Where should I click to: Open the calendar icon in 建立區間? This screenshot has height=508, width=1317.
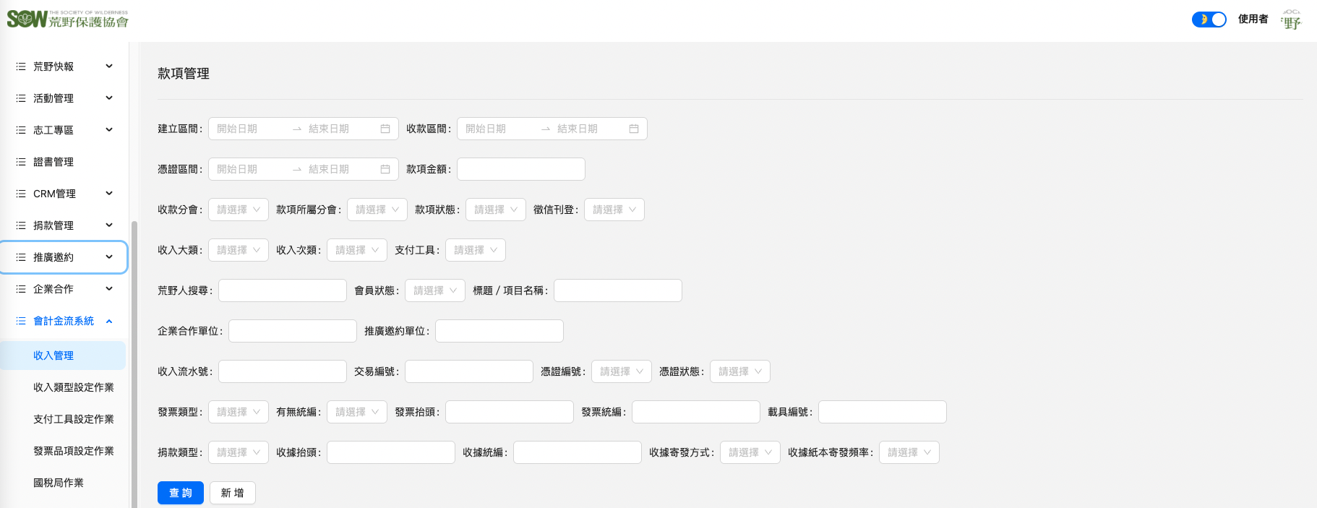[x=385, y=129]
